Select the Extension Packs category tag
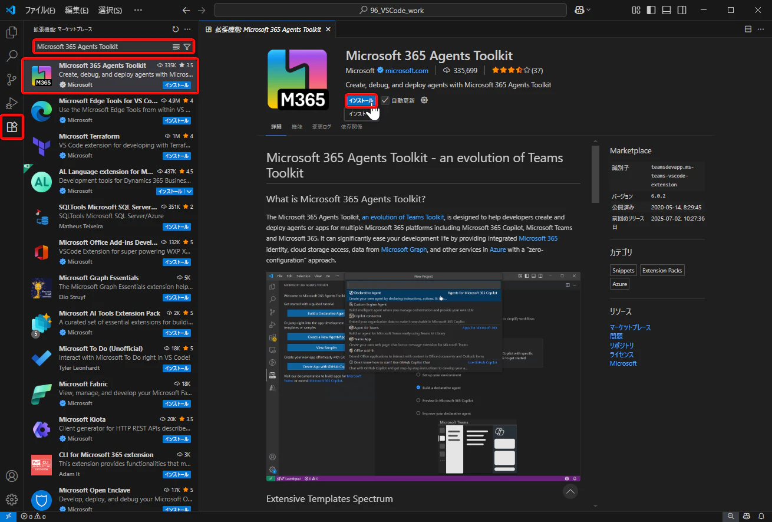The height and width of the screenshot is (522, 772). point(662,271)
